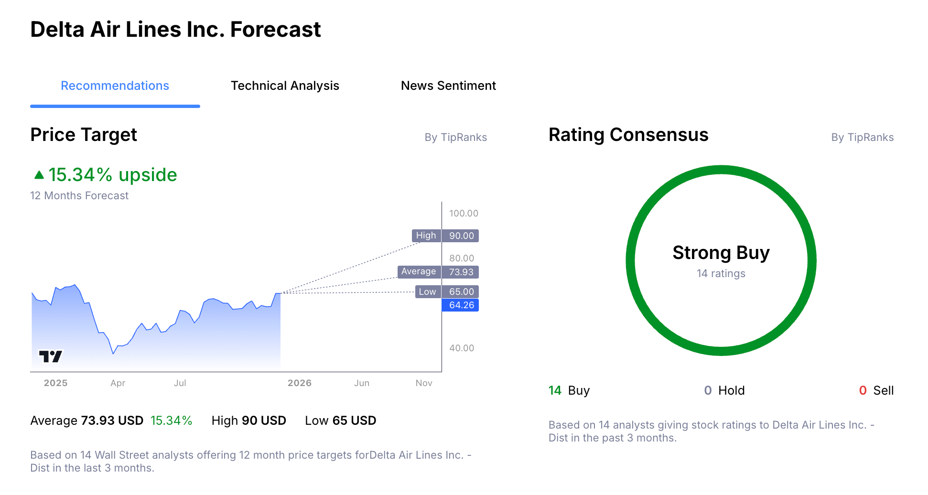Click the TradingView logo on the chart
928x495 pixels.
click(51, 355)
